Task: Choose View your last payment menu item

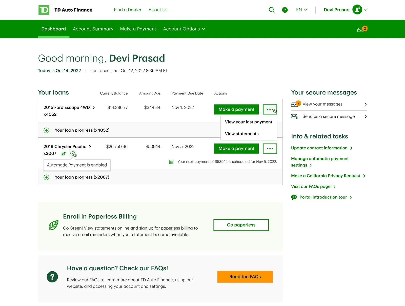Action: coord(249,122)
